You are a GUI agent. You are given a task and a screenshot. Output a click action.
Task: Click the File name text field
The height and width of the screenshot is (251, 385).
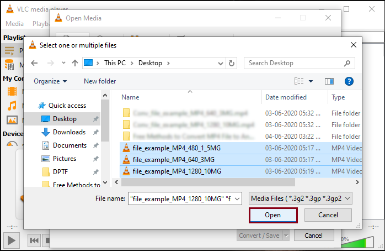pos(180,199)
